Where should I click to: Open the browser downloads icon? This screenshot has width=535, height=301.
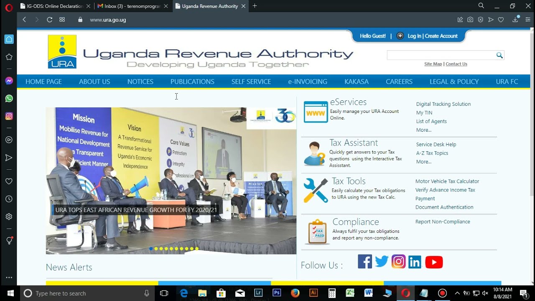point(516,19)
